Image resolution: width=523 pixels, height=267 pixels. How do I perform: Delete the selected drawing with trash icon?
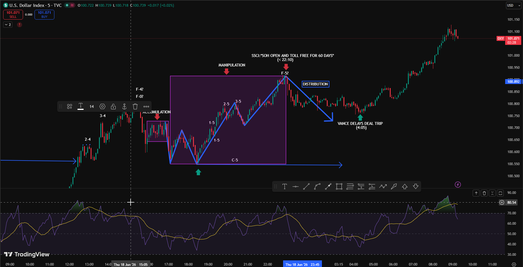click(135, 106)
